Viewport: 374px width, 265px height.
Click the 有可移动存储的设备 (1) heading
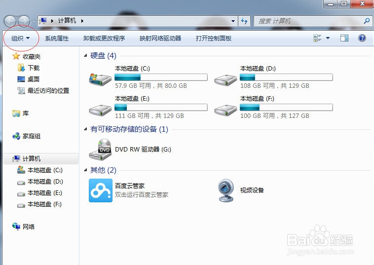129,129
